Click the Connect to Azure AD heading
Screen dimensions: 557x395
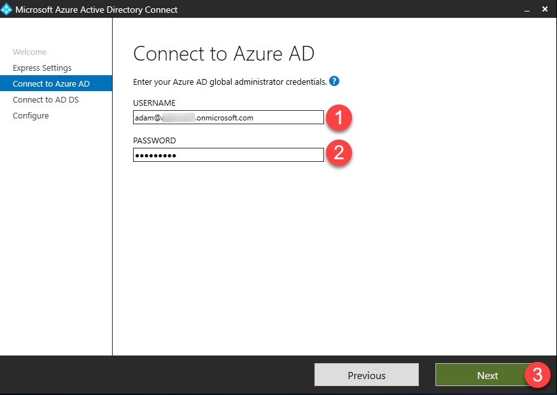223,54
